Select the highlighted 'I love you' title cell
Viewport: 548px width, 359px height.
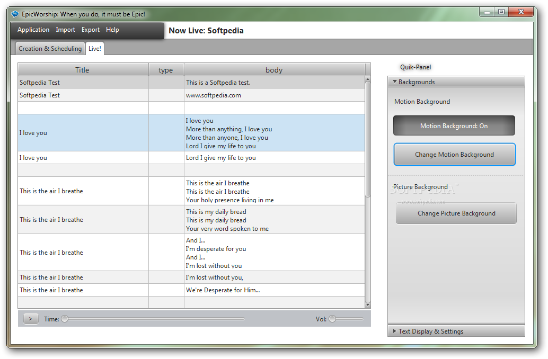83,133
